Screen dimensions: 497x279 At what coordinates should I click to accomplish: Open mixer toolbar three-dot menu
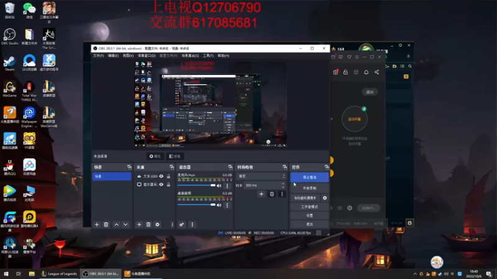pyautogui.click(x=192, y=224)
